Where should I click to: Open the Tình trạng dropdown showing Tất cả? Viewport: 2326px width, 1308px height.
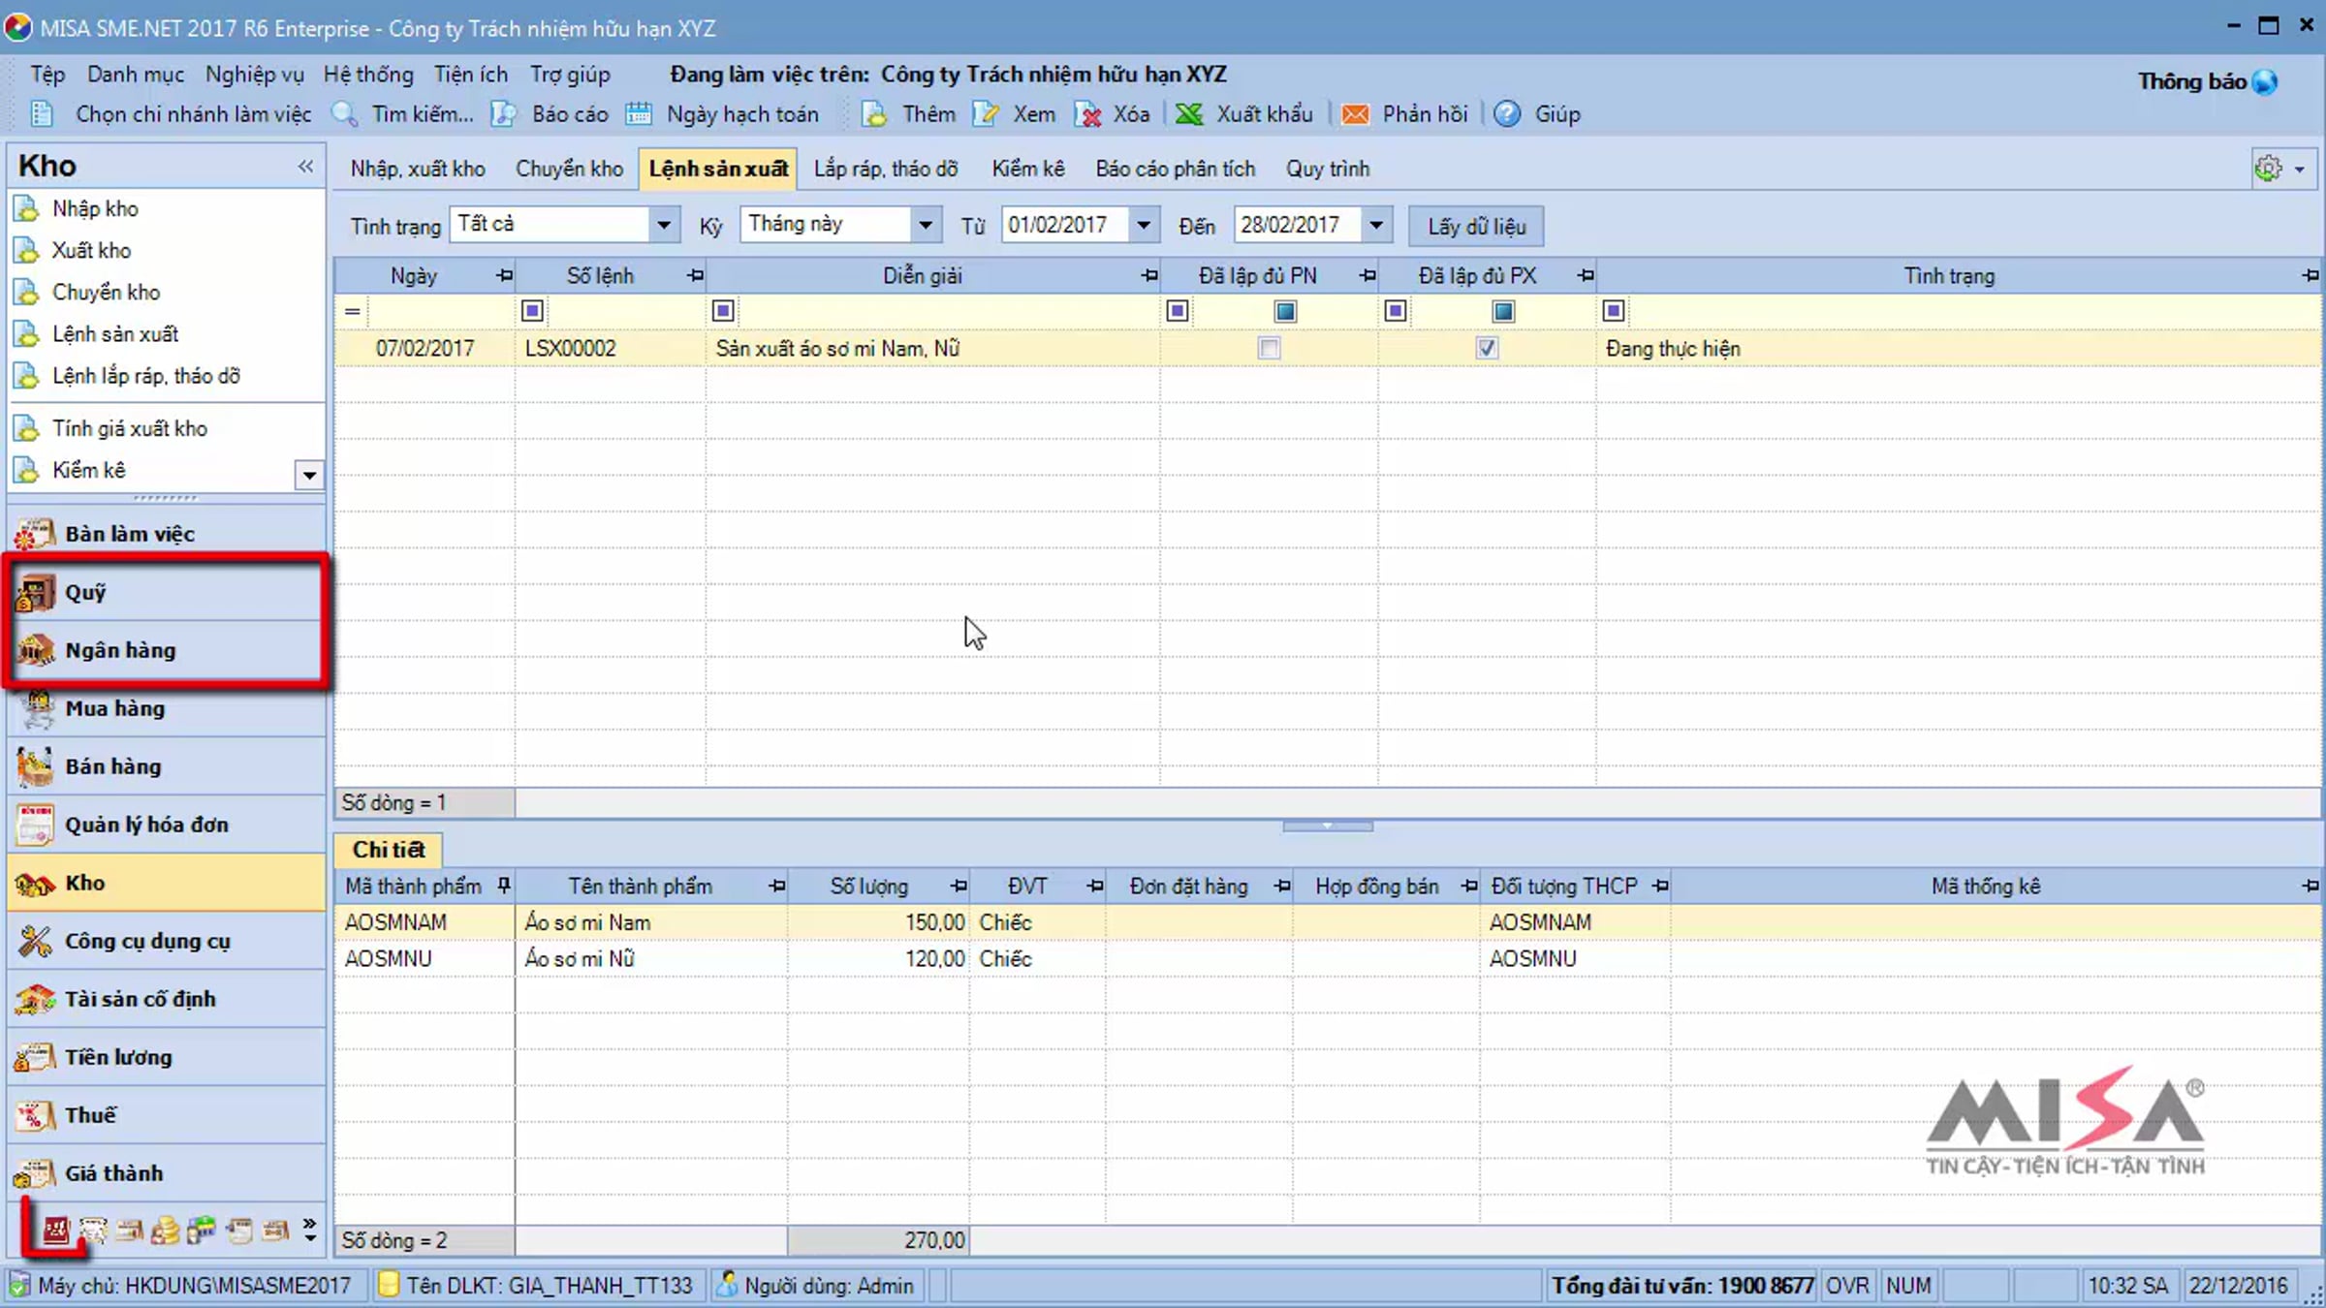664,225
